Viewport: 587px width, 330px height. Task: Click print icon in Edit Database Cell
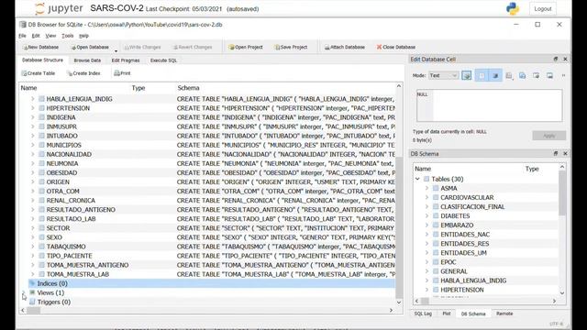[509, 75]
